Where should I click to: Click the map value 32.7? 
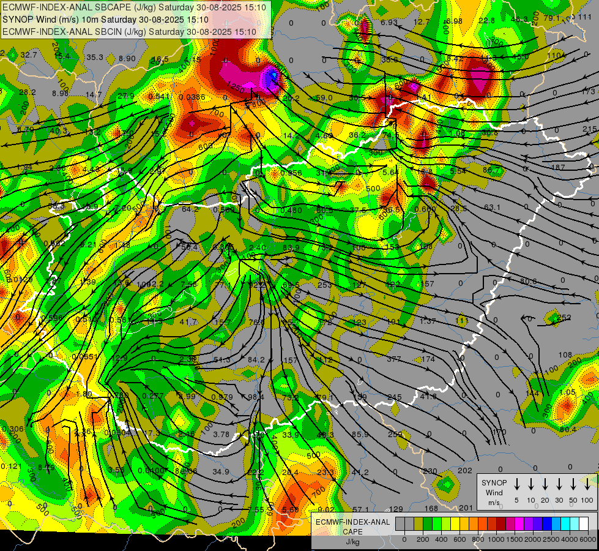point(29,54)
